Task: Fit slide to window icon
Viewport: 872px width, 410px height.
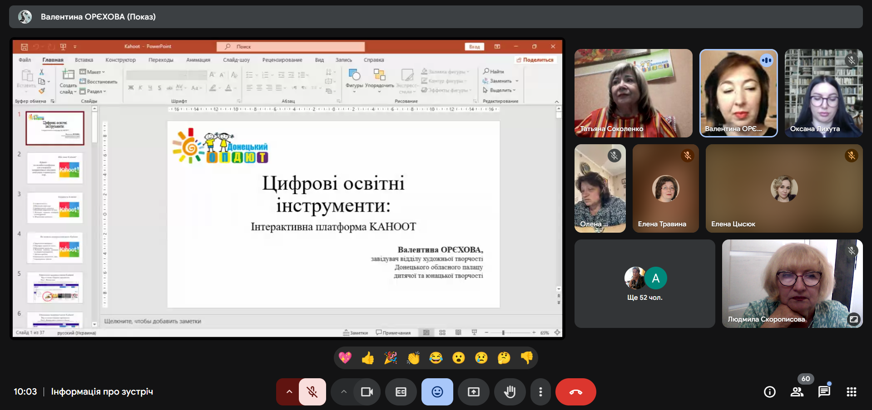Action: (557, 332)
